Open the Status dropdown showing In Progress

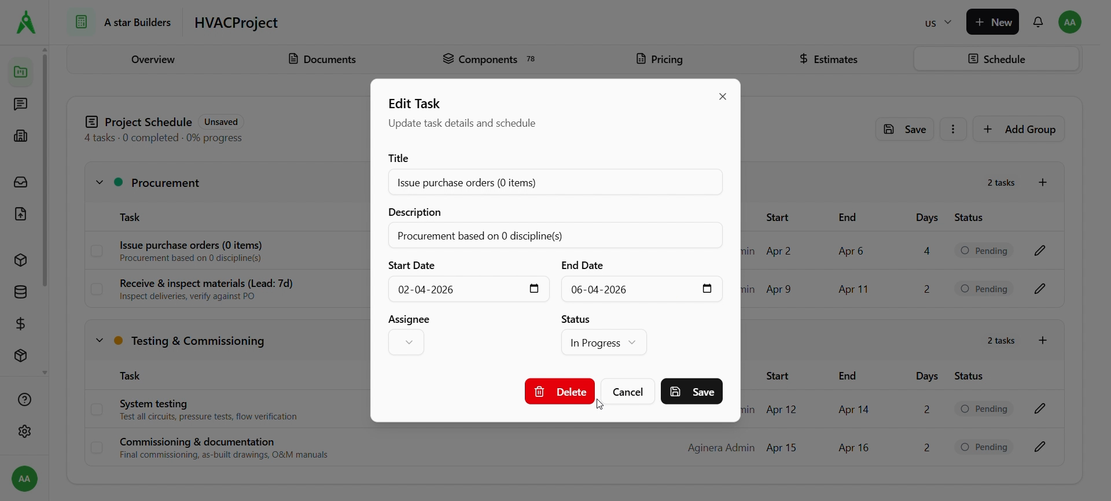click(x=604, y=342)
